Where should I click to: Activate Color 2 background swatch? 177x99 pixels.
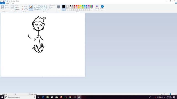click(x=67, y=8)
